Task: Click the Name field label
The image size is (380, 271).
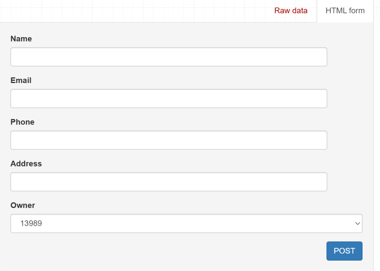Action: click(21, 39)
